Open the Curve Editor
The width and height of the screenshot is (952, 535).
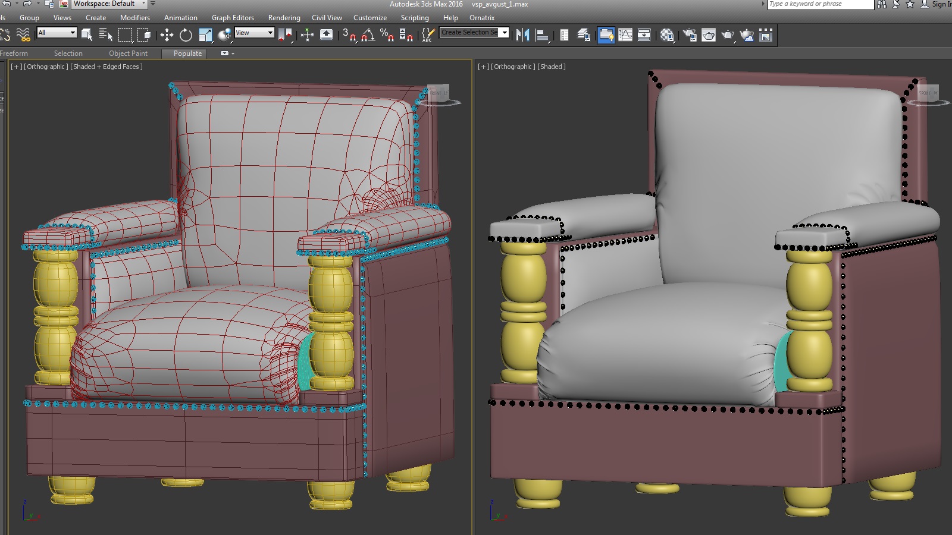click(x=625, y=35)
